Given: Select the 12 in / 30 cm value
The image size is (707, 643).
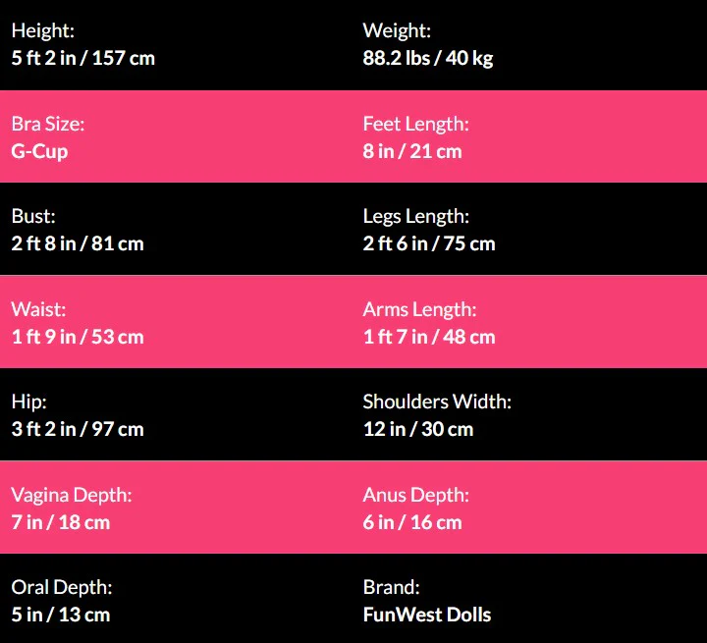Looking at the screenshot, I should [418, 429].
